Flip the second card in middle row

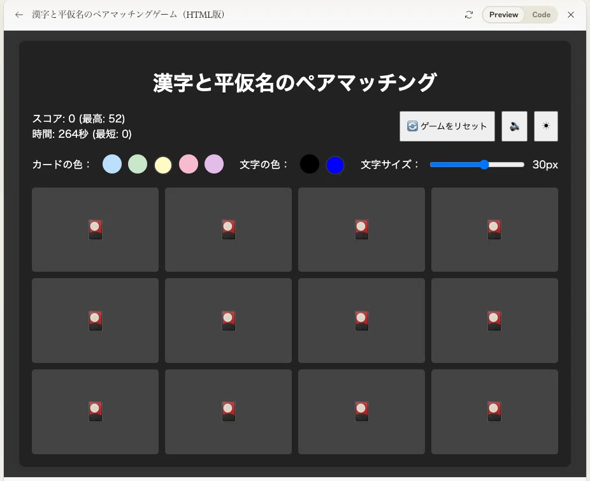pos(228,320)
